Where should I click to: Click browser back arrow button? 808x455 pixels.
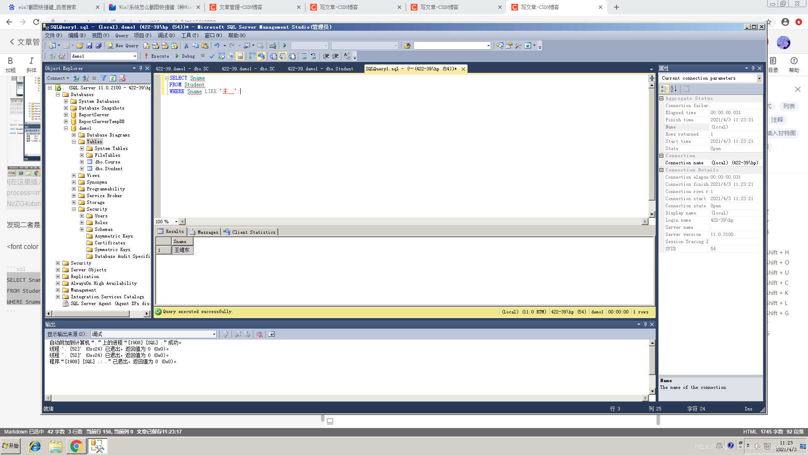point(9,22)
